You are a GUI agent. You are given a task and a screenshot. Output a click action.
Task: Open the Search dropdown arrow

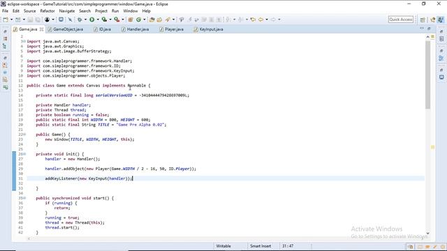tap(173, 20)
